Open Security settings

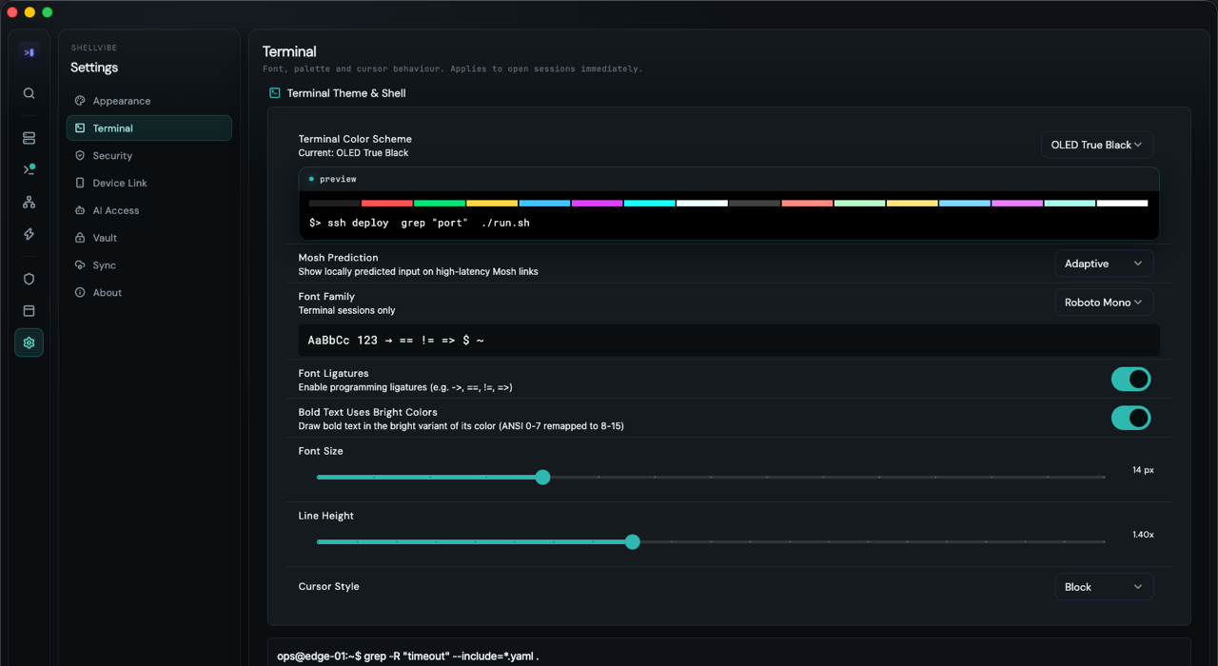(x=149, y=156)
